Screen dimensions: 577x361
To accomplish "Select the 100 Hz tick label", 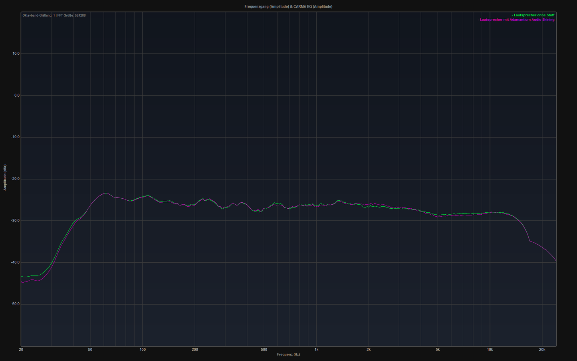I will coord(143,349).
